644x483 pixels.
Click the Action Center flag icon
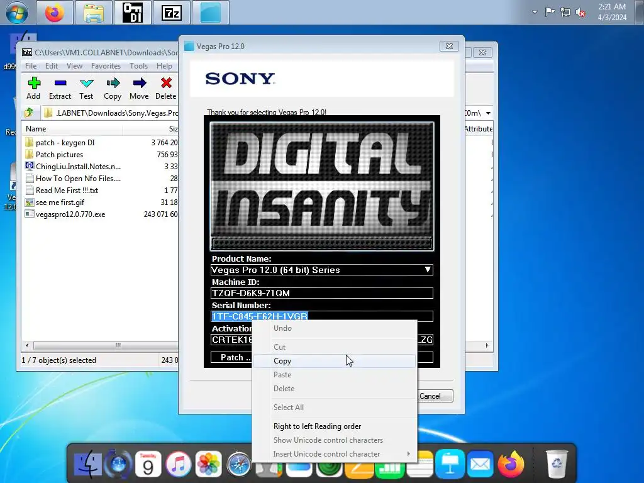(x=550, y=12)
